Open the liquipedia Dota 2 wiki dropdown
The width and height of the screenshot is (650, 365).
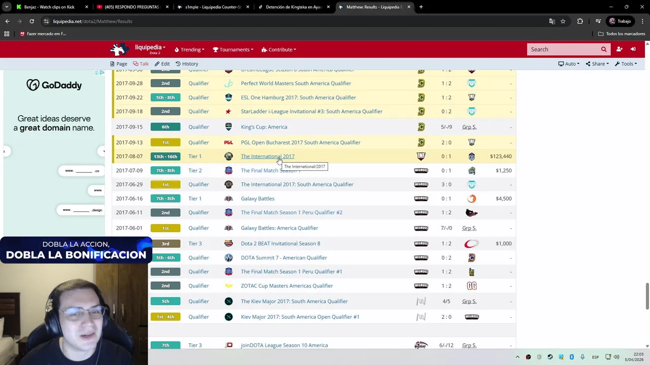(150, 49)
